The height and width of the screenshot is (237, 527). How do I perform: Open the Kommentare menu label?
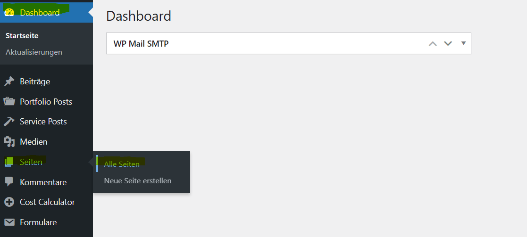43,182
